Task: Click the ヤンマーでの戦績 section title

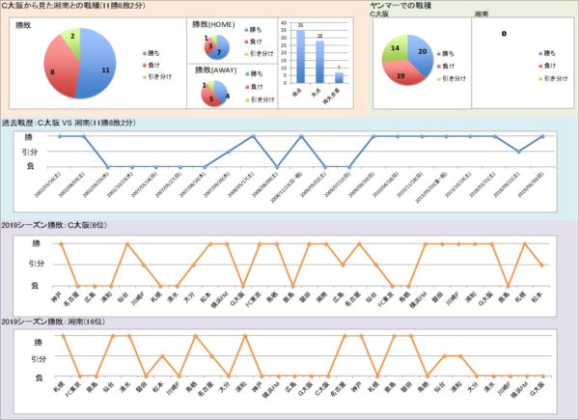Action: tap(402, 6)
